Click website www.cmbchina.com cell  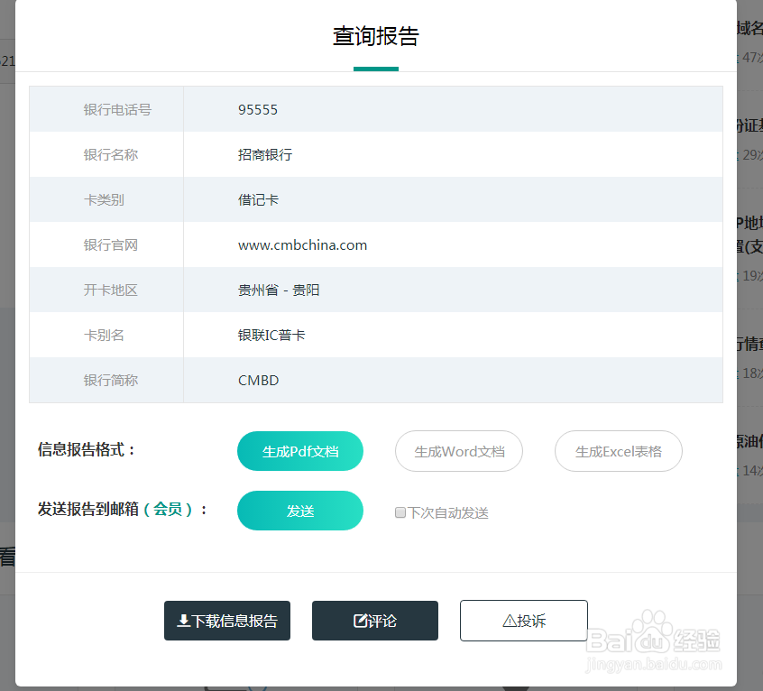click(x=453, y=244)
